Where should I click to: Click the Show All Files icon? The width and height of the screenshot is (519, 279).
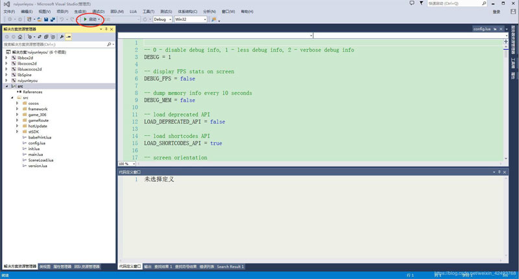point(53,37)
